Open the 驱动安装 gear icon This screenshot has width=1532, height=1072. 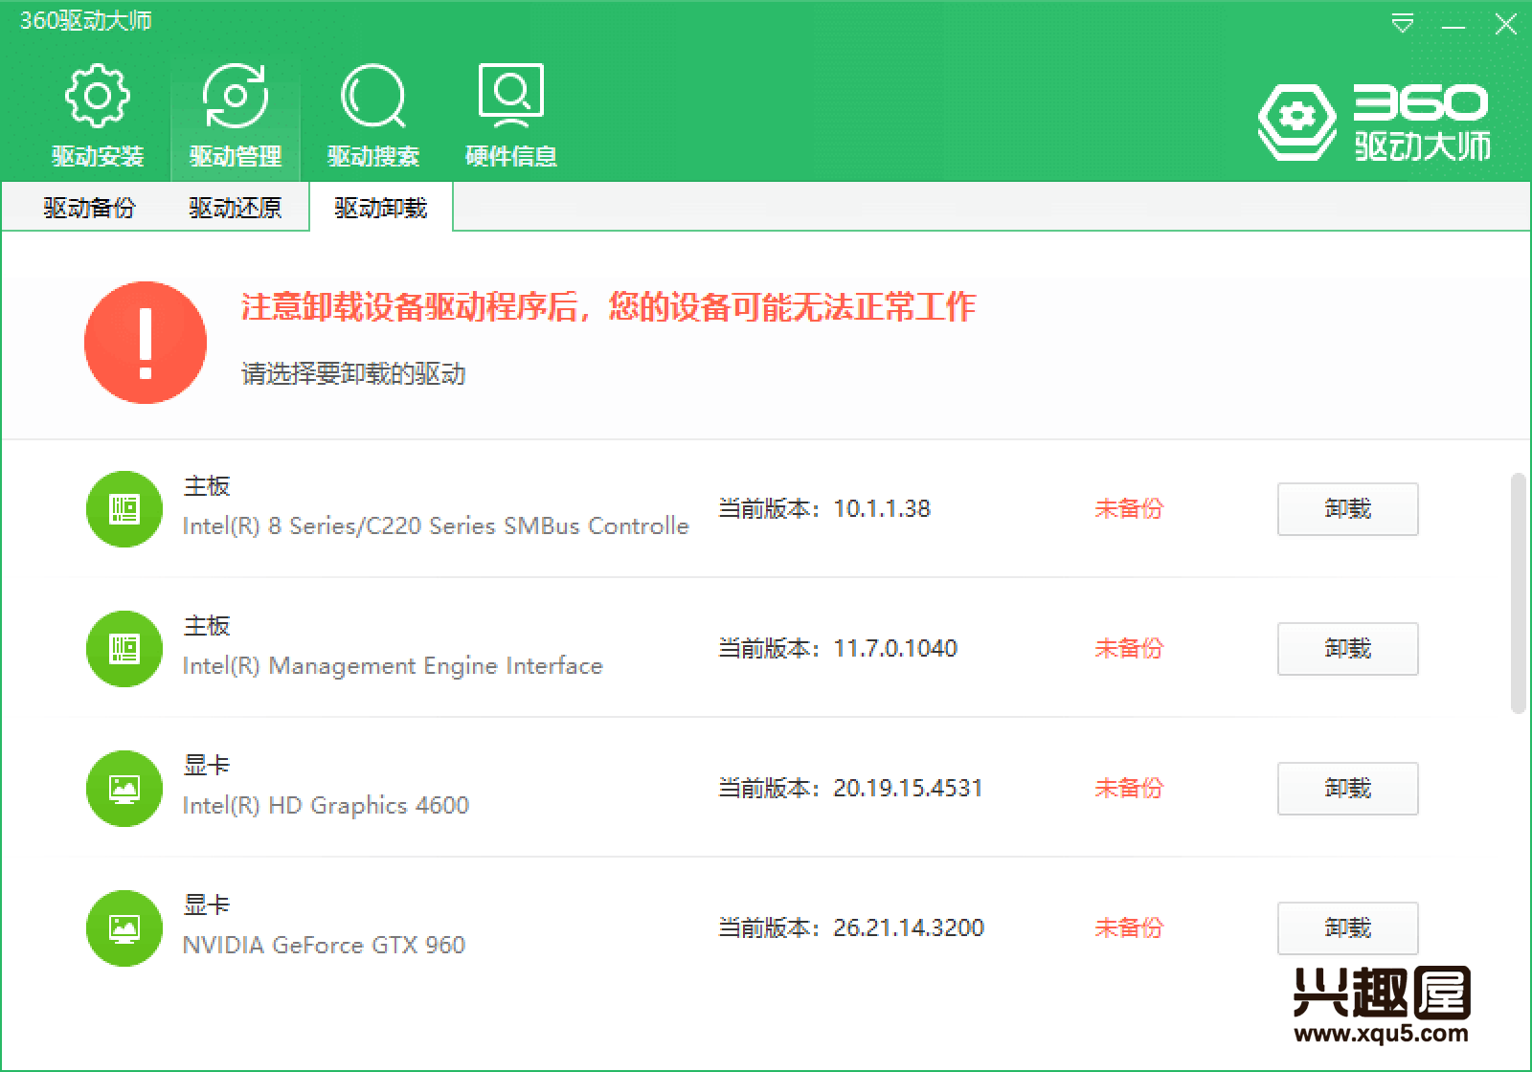(97, 97)
